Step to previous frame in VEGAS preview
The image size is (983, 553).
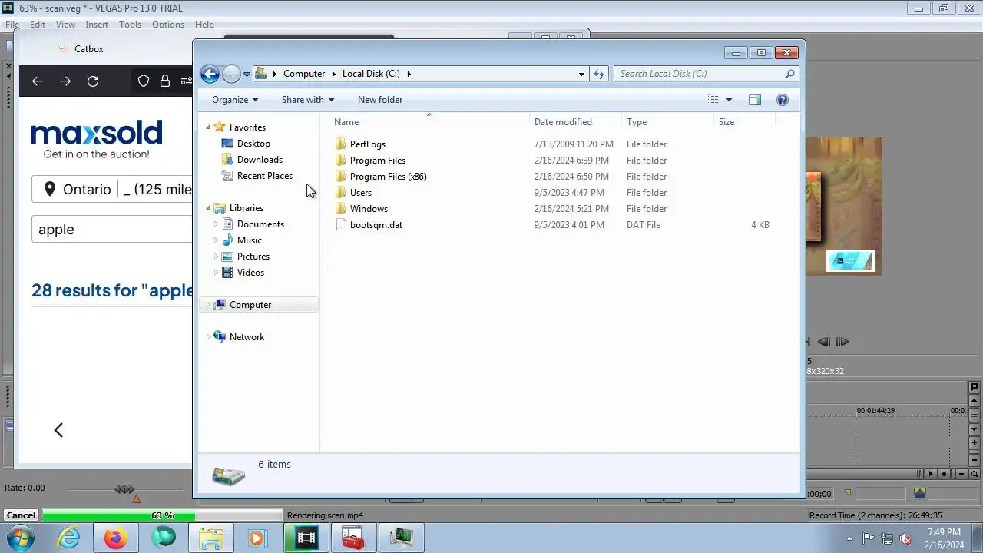(824, 342)
